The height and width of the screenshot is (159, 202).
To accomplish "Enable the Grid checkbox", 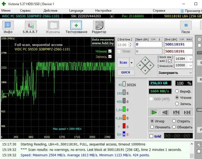I will (151, 136).
